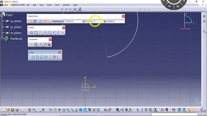Open the ENOVIA V5 VPM menu
The width and height of the screenshot is (207, 116).
(x=18, y=5)
